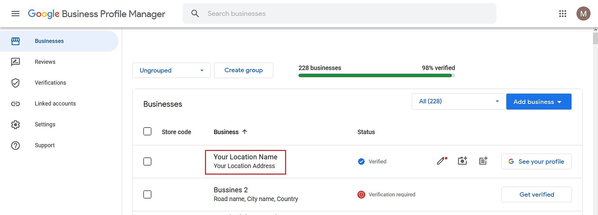Screen dimensions: 598x215
Task: Click the Create group button
Action: 244,70
